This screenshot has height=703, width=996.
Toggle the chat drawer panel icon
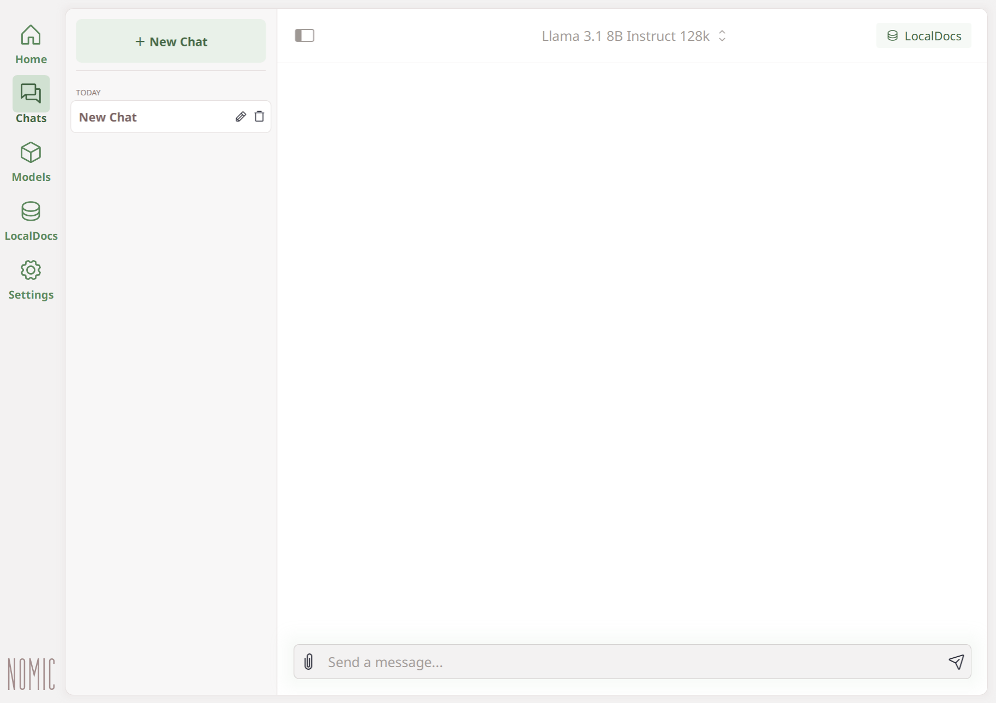[304, 35]
